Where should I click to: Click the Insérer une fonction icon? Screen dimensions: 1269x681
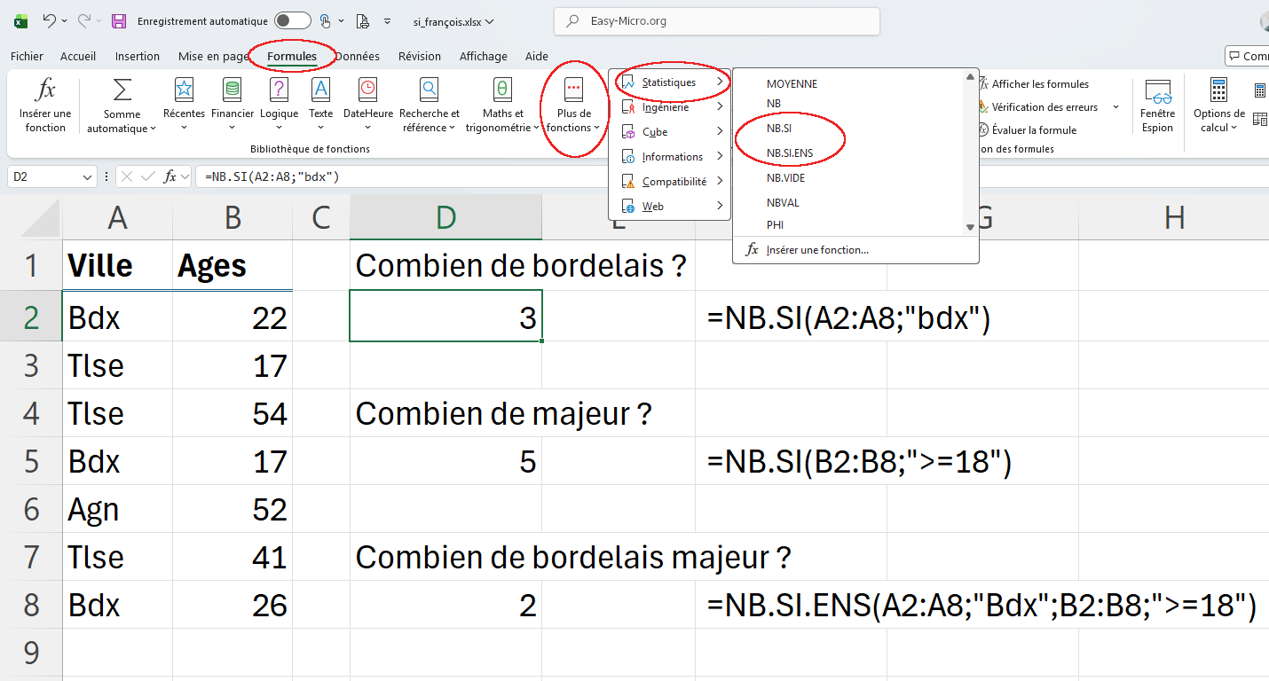tap(44, 105)
